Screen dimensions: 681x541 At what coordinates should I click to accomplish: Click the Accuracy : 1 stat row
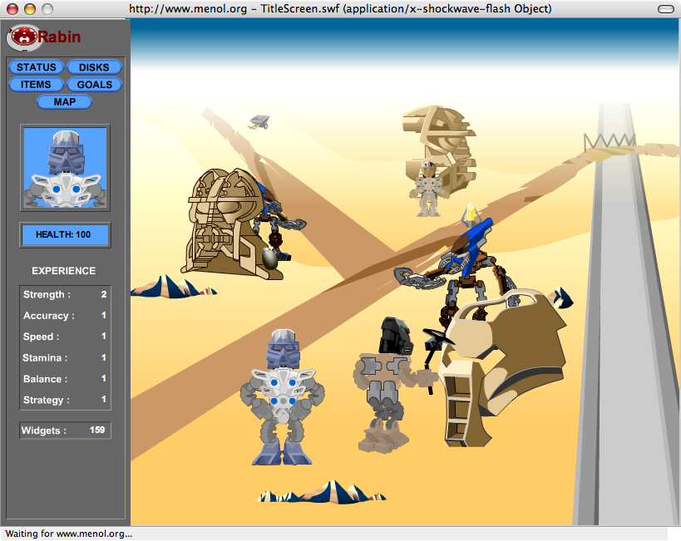pos(65,316)
